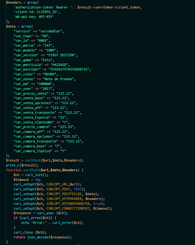Click the 'function' keyword before curlPost

tap(14, 170)
